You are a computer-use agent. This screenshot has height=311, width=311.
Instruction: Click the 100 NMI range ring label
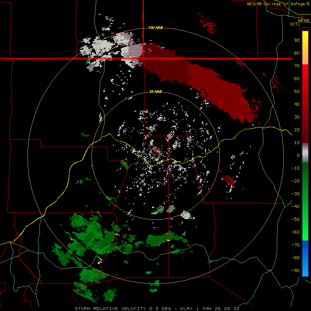click(155, 28)
